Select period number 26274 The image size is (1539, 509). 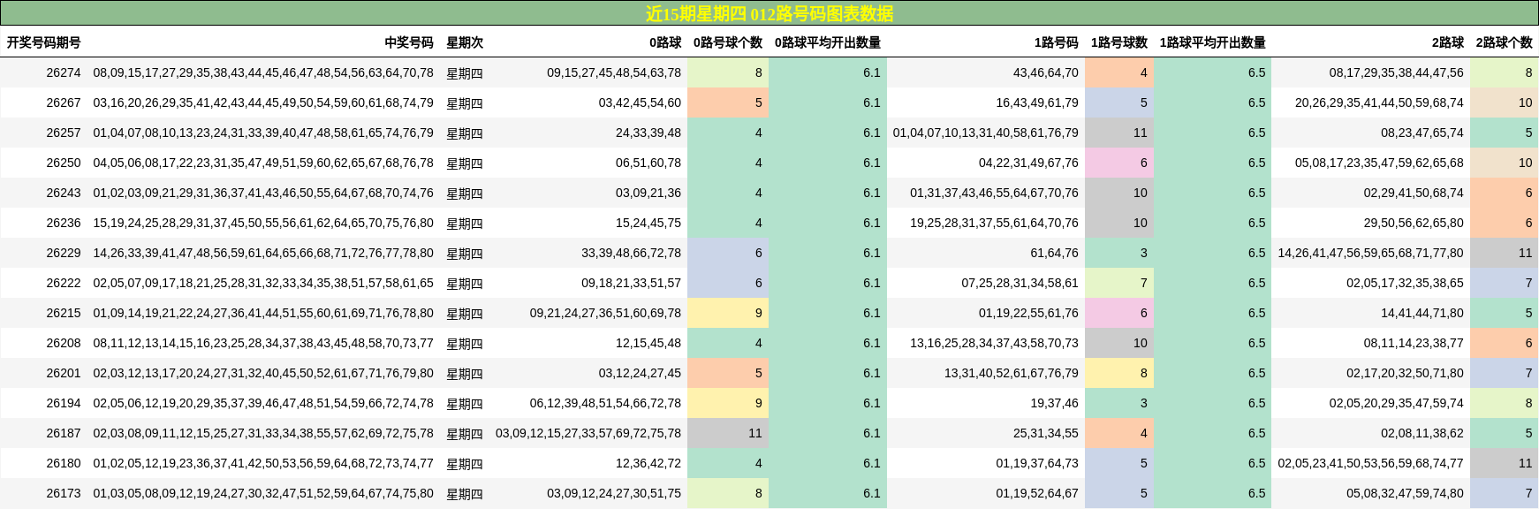point(64,72)
